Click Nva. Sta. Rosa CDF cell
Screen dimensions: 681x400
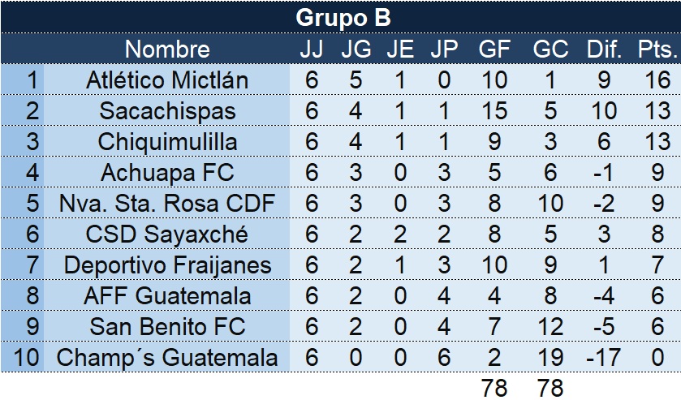point(167,204)
